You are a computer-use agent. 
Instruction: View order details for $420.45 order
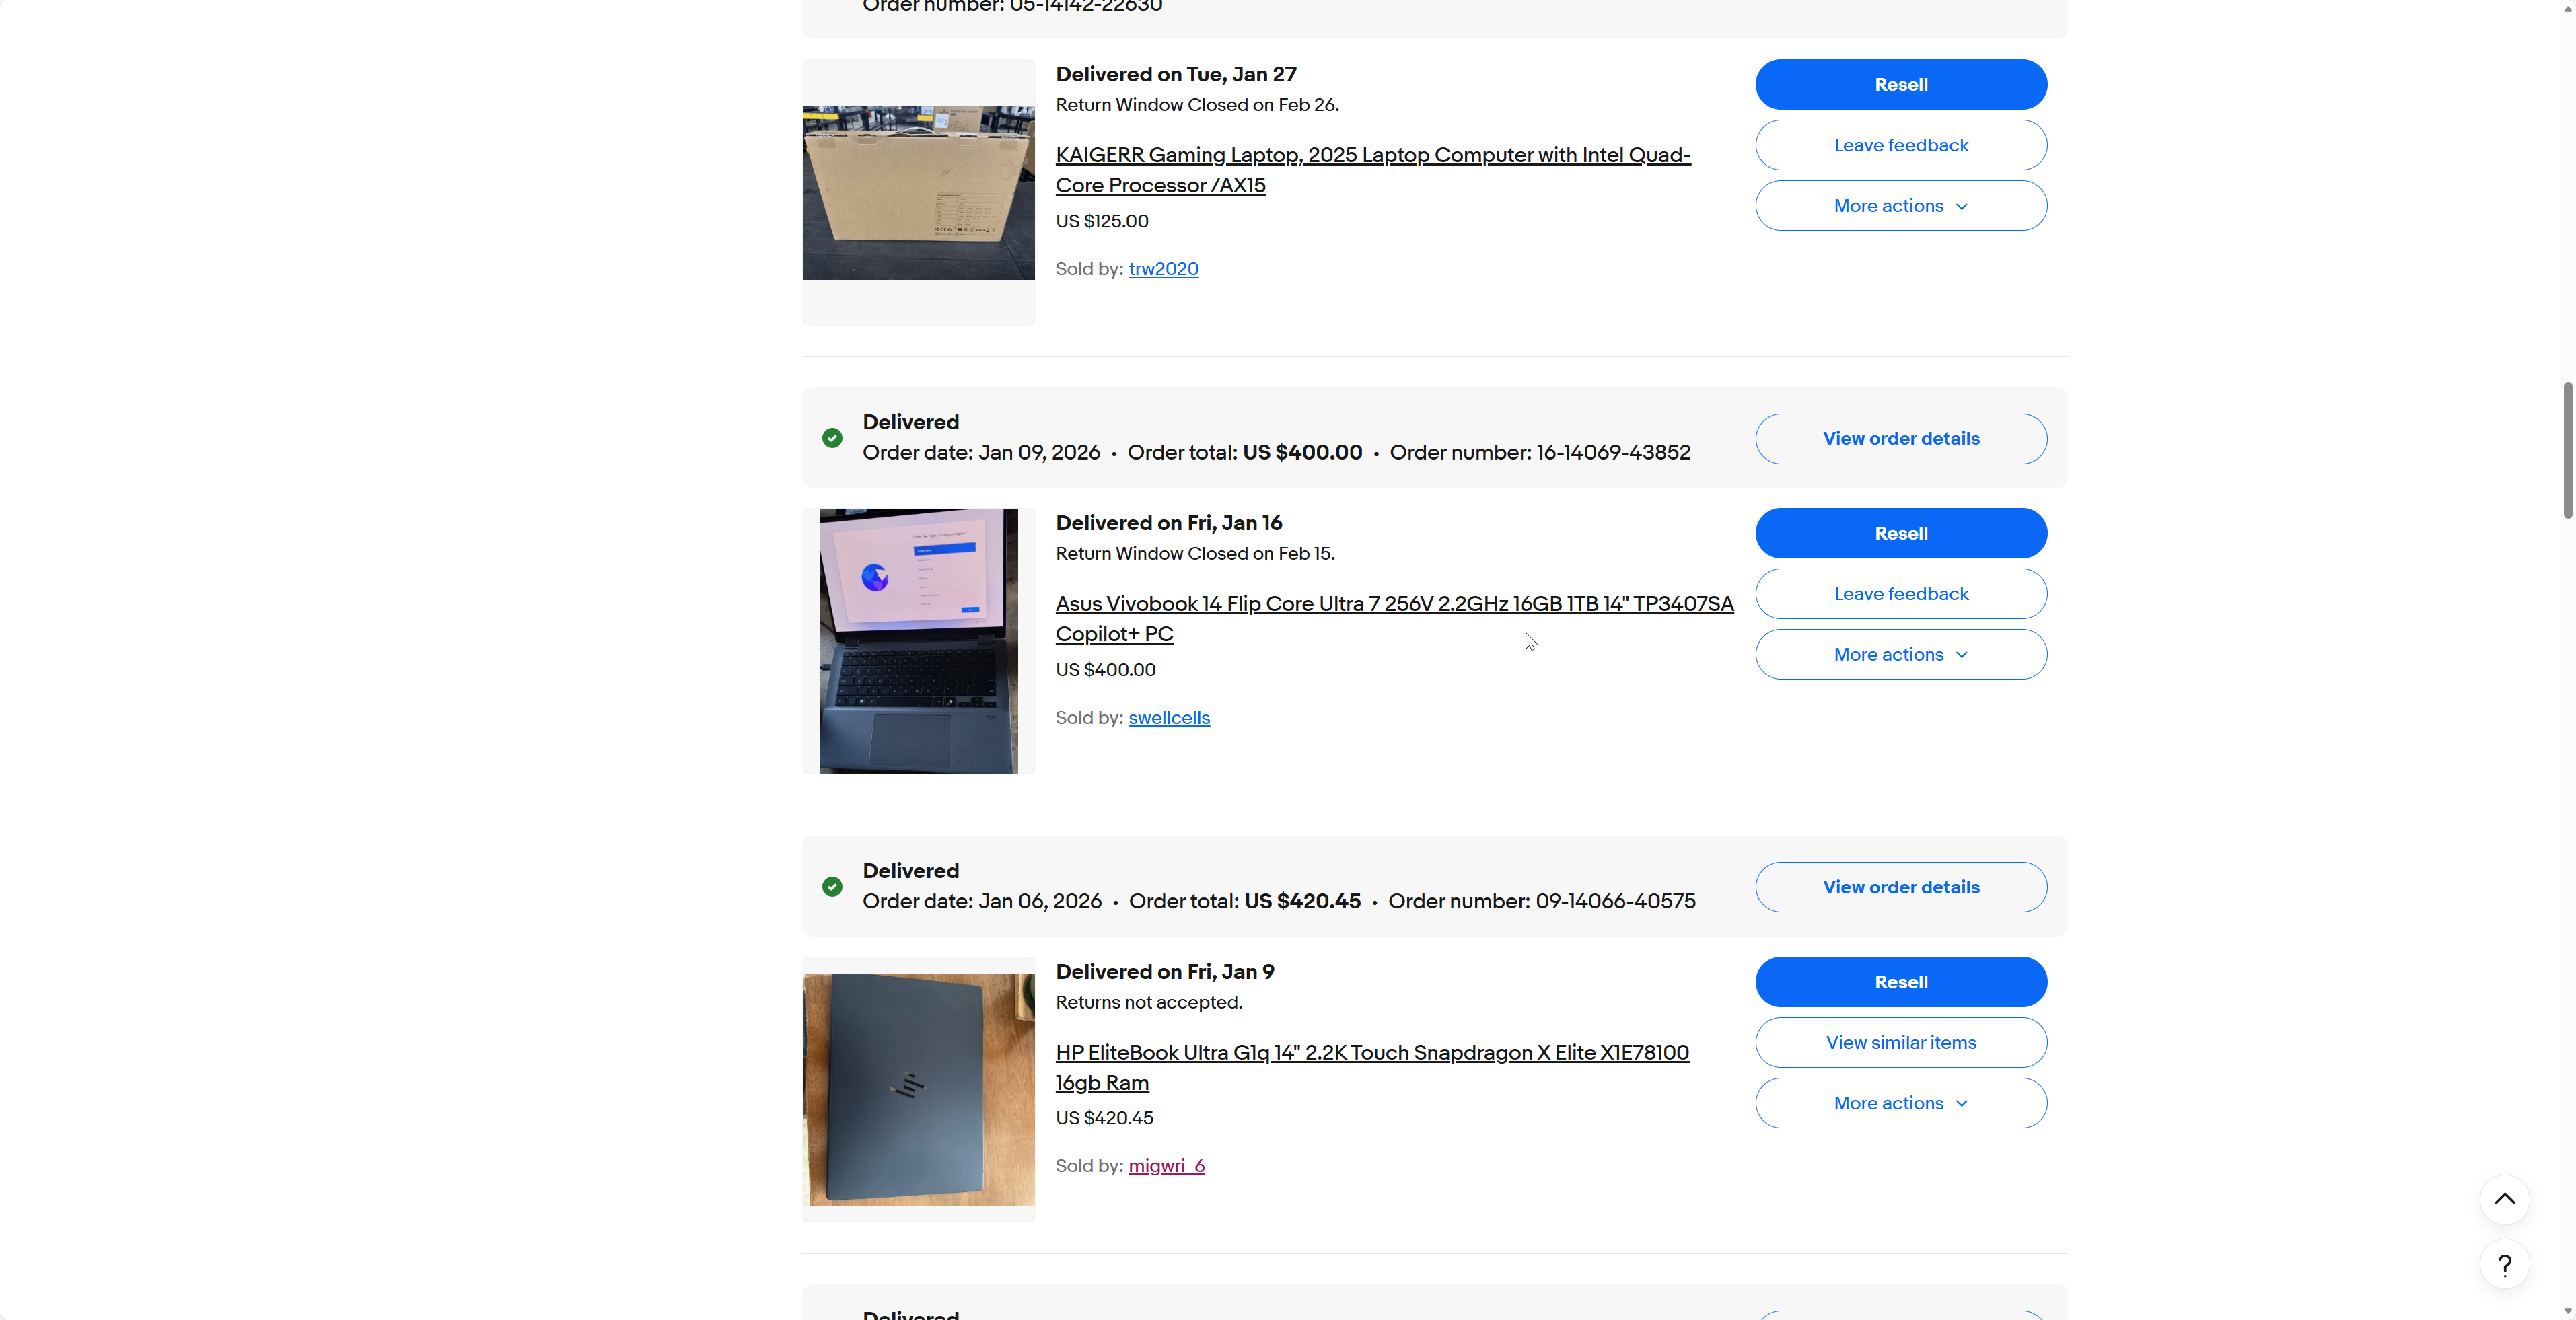[1901, 887]
